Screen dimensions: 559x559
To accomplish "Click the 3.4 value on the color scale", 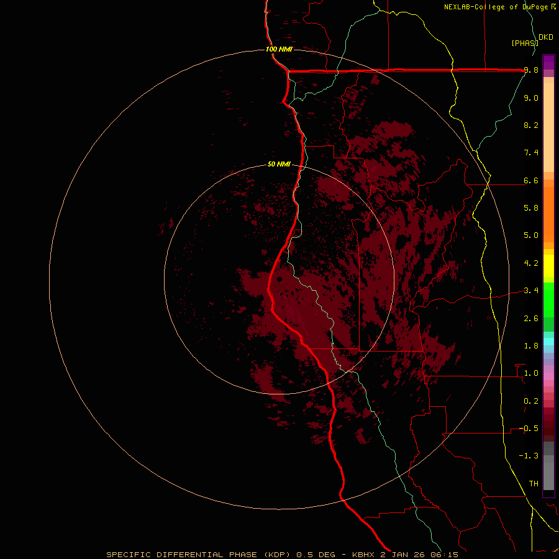I will click(531, 291).
